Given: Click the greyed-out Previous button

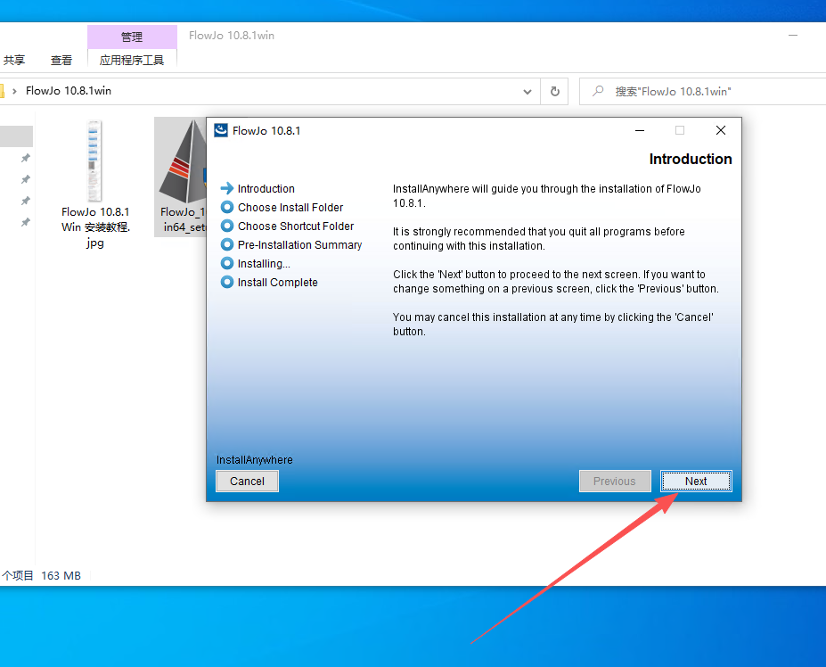Looking at the screenshot, I should [614, 481].
